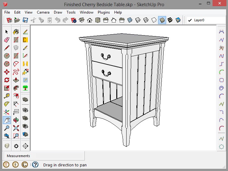Click the Zoom magnifier tool
Image resolution: width=228 pixels, height=171 pixels.
click(x=7, y=128)
